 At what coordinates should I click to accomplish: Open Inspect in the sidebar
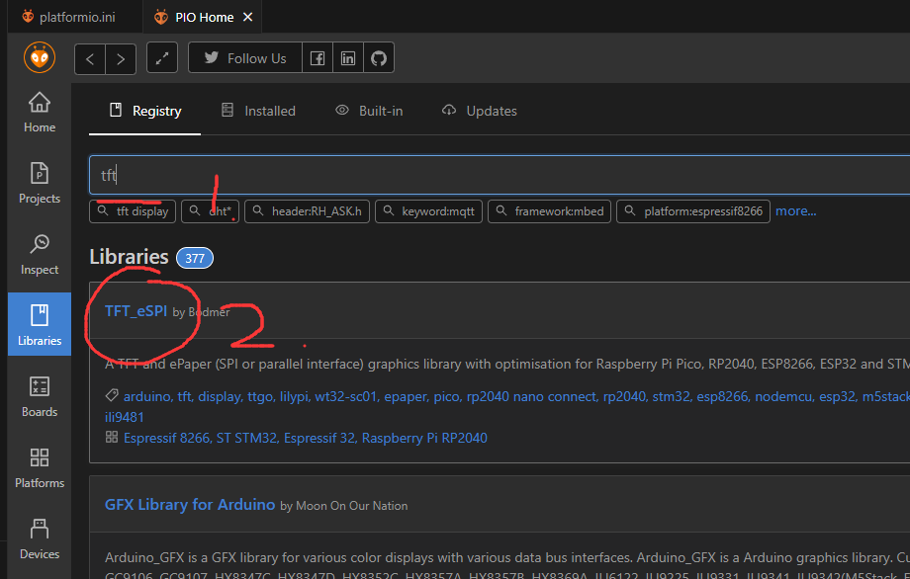(40, 255)
